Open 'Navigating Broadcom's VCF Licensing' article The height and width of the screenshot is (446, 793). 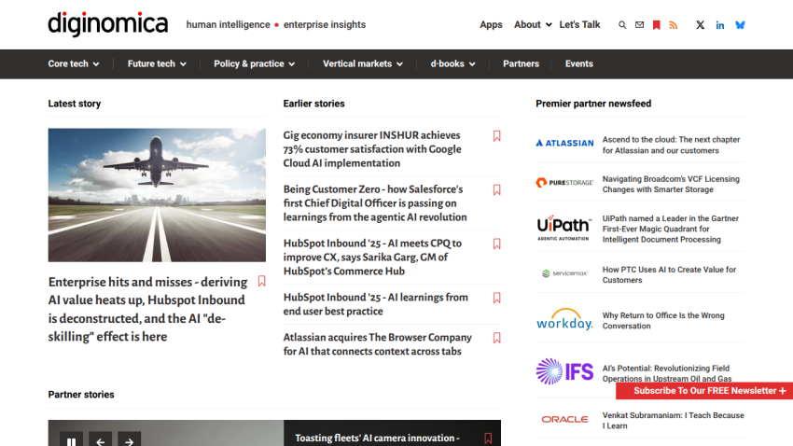point(671,184)
